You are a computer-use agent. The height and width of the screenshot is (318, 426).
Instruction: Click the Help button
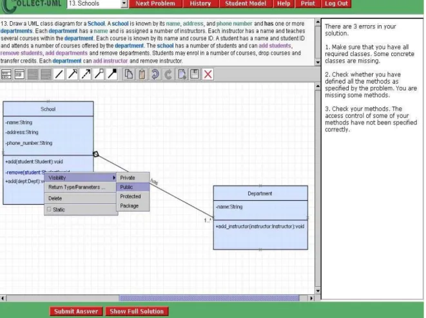tap(284, 3)
